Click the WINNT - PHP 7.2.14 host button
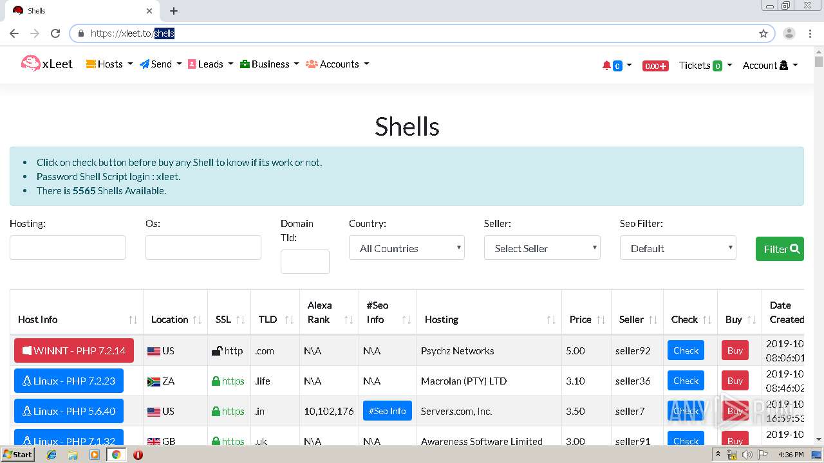Viewport: 824px width, 463px height. point(74,350)
